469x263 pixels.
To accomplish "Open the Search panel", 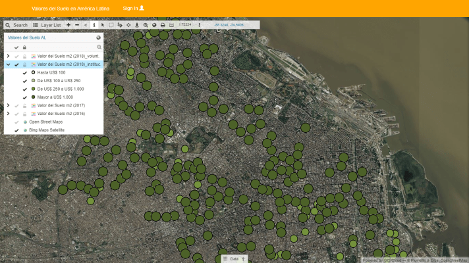I will click(16, 25).
